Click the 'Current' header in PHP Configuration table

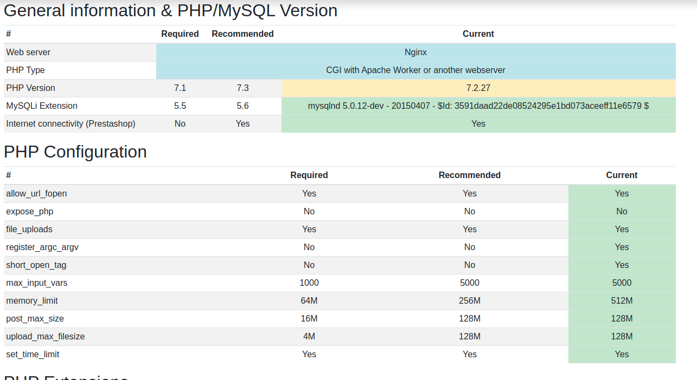point(622,175)
